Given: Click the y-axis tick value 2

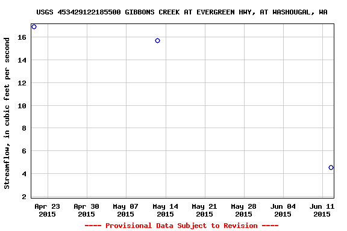Looking at the screenshot, I should (24, 197).
